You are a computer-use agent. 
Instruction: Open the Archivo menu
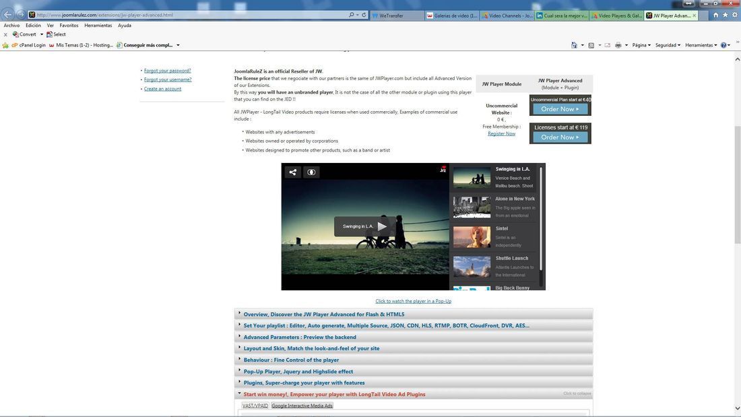click(12, 26)
